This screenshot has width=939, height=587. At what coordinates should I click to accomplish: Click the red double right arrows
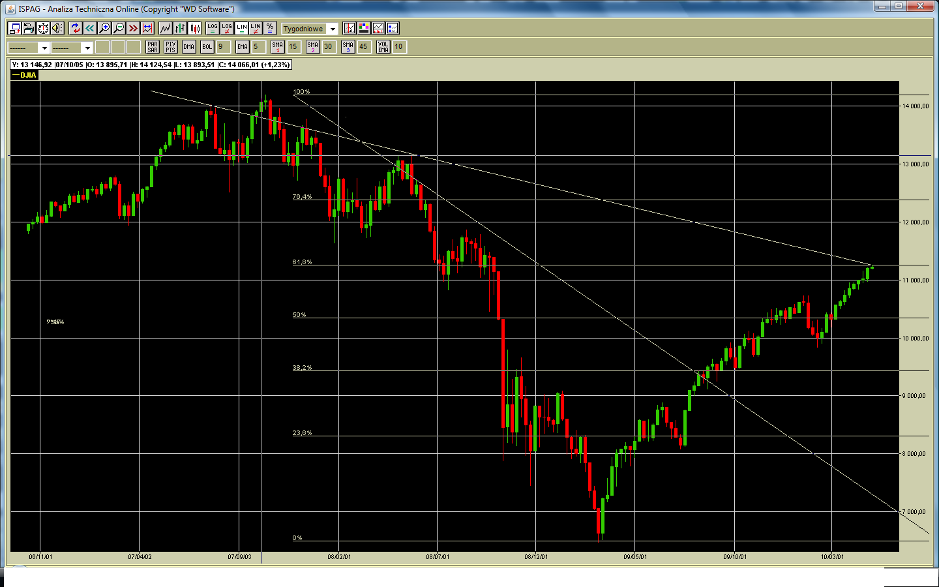coord(133,28)
